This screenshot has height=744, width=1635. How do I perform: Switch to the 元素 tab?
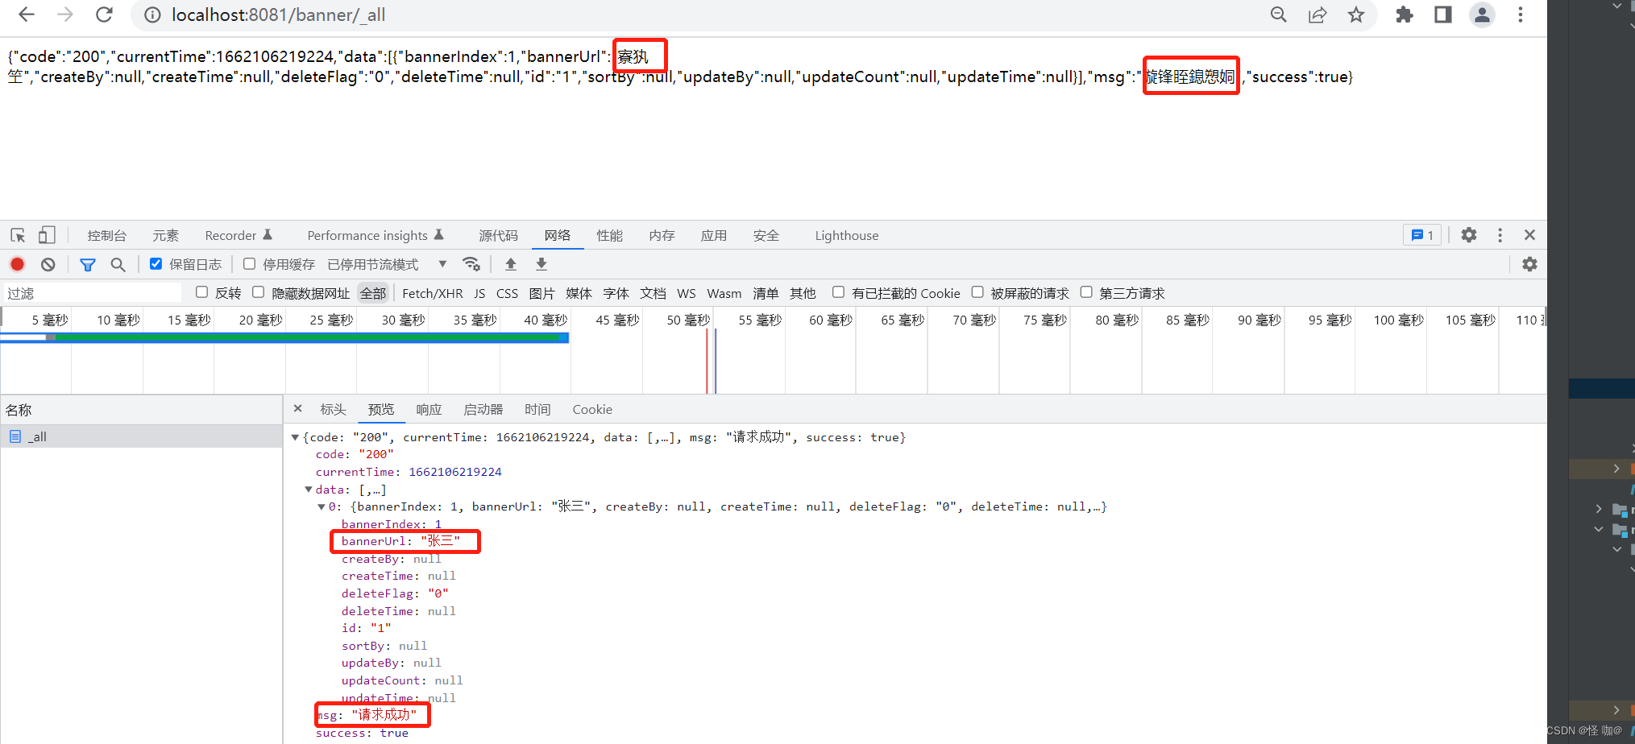(166, 235)
